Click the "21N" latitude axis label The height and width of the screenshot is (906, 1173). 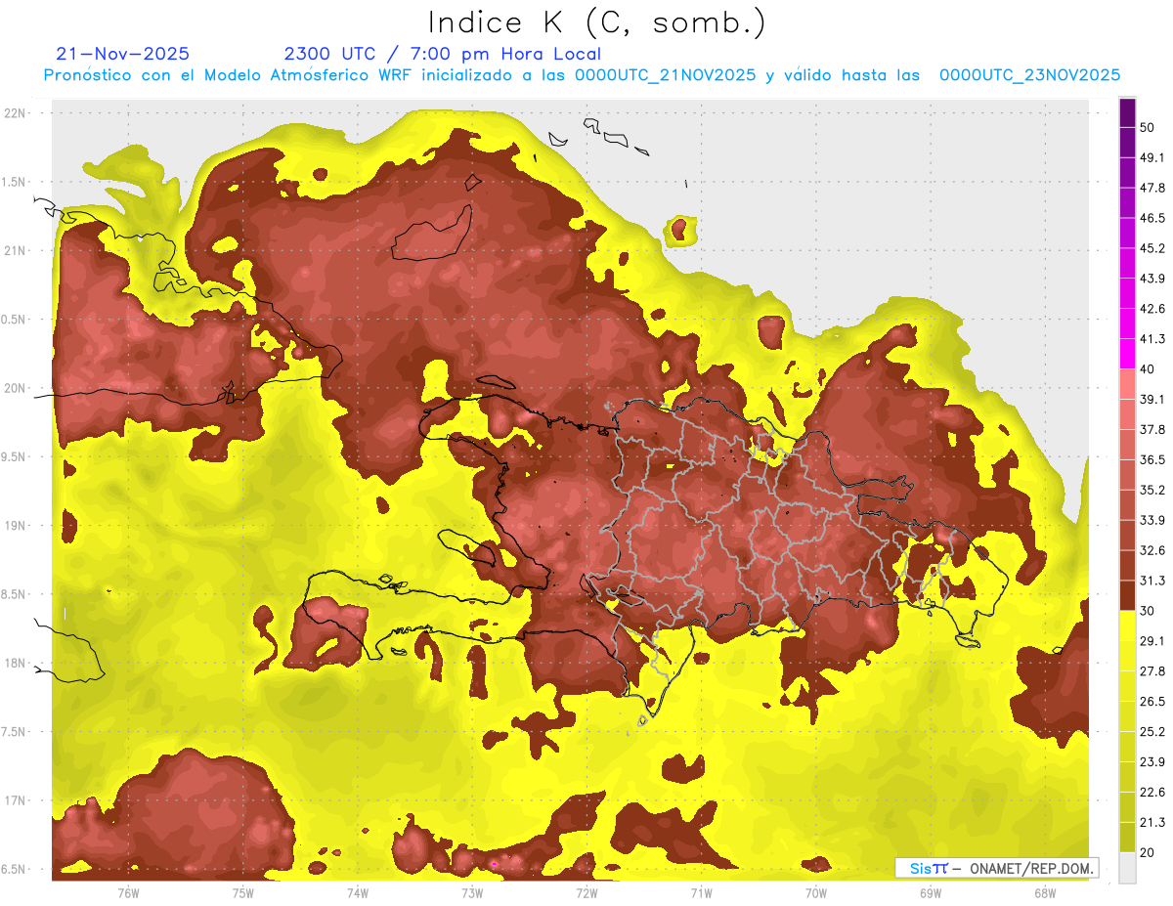pyautogui.click(x=17, y=250)
